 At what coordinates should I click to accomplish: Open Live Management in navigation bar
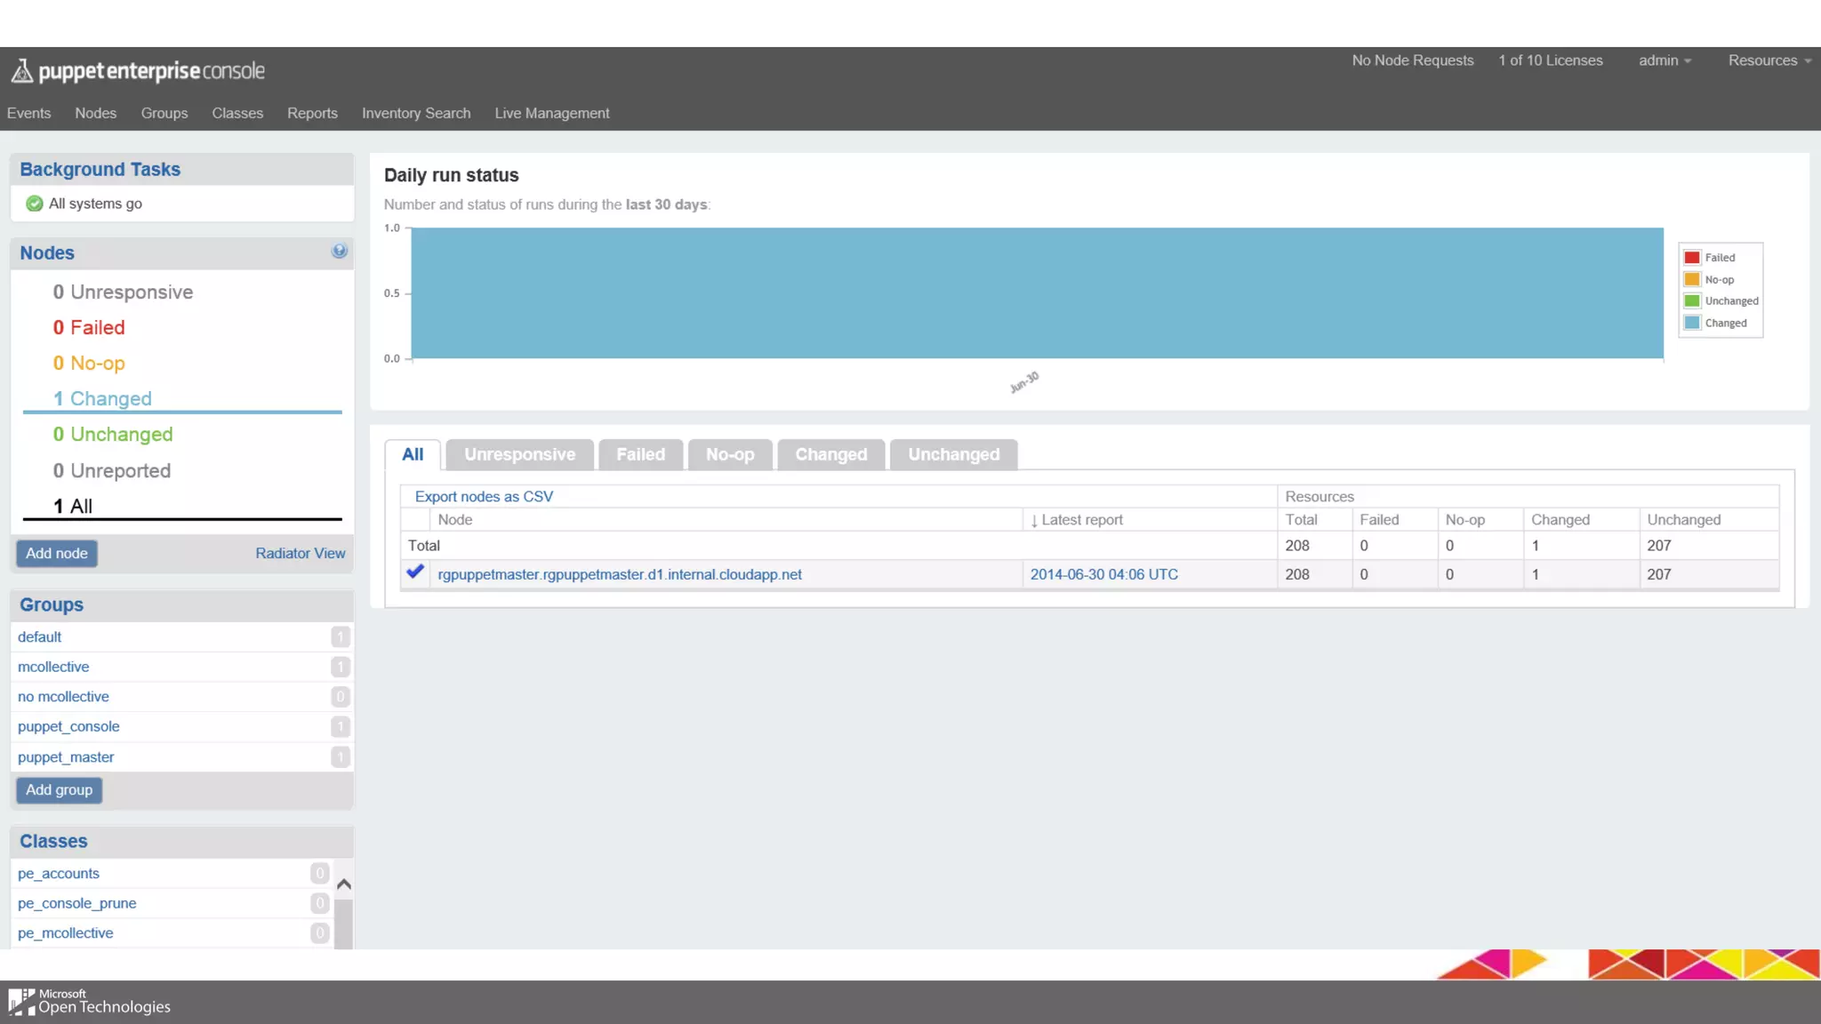(x=551, y=113)
